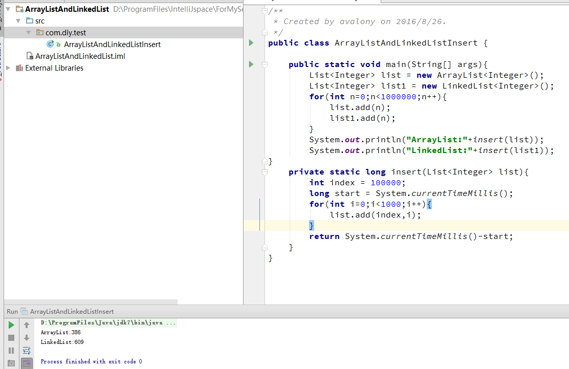This screenshot has height=369, width=569.
Task: Collapse the src folder tree arrow
Action: [18, 21]
